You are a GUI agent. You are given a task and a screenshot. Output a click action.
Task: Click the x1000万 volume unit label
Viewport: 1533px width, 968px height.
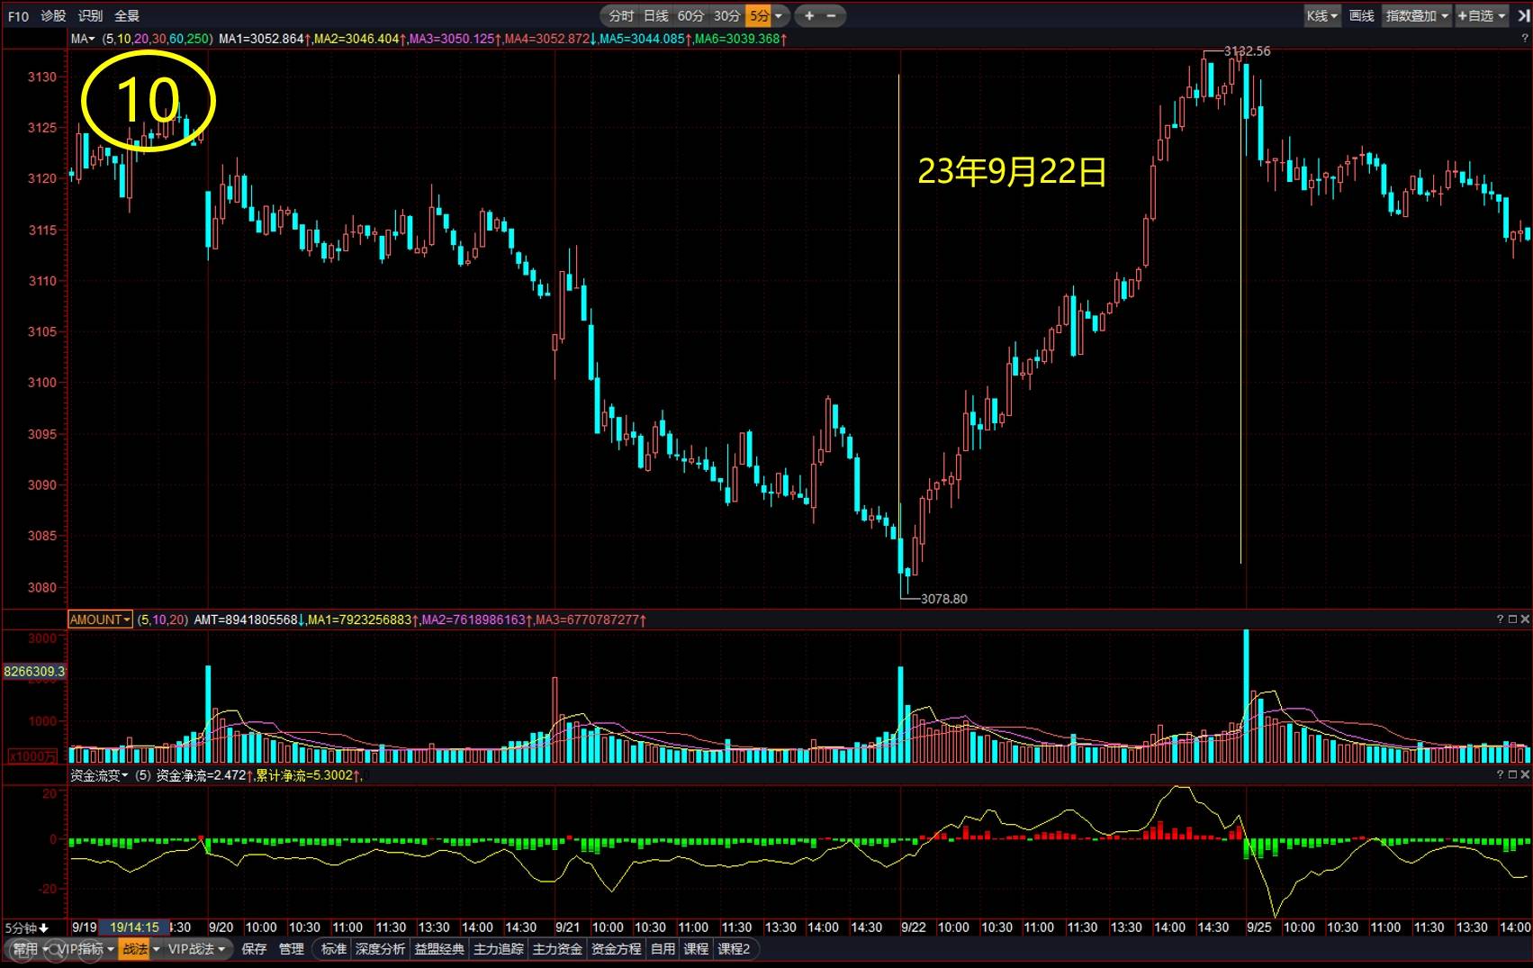coord(34,756)
